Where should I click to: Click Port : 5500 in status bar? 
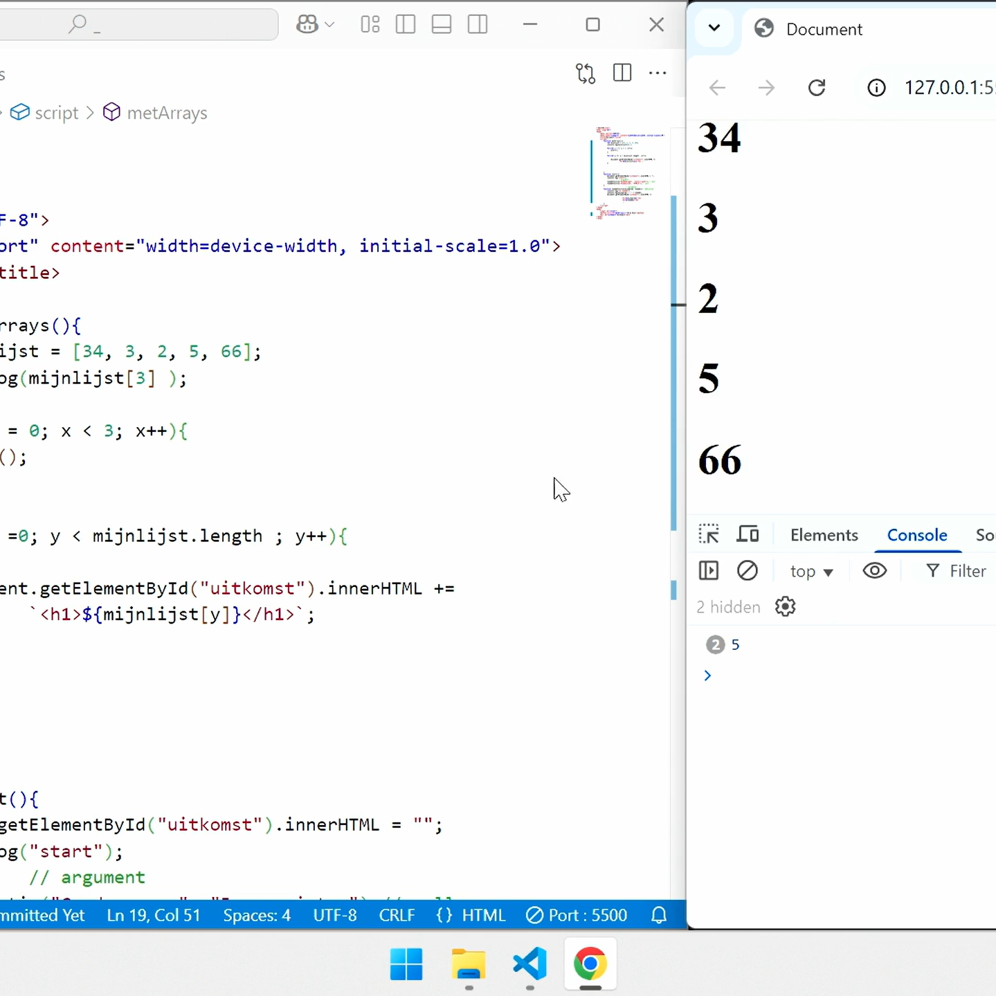pos(577,915)
